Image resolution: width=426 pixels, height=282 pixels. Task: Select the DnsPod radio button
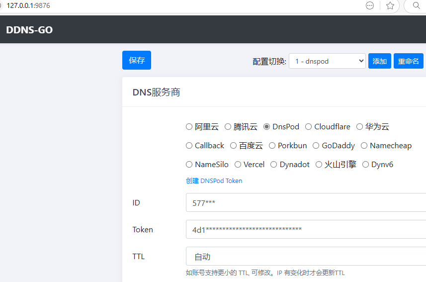[267, 127]
